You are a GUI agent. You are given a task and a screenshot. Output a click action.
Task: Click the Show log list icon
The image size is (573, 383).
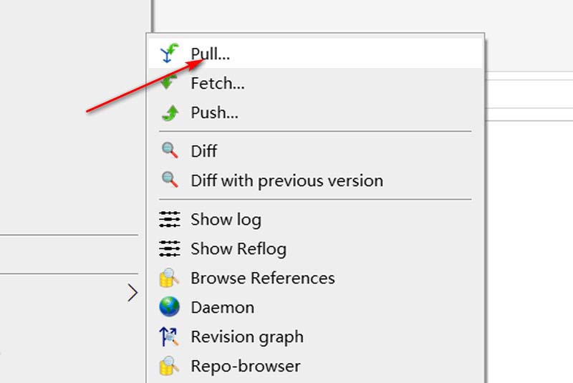169,219
